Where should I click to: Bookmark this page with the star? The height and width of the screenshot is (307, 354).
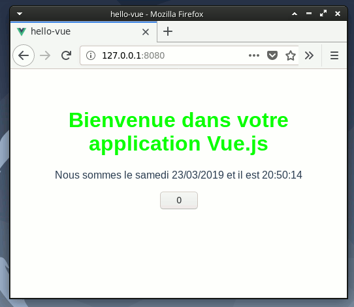pyautogui.click(x=291, y=55)
